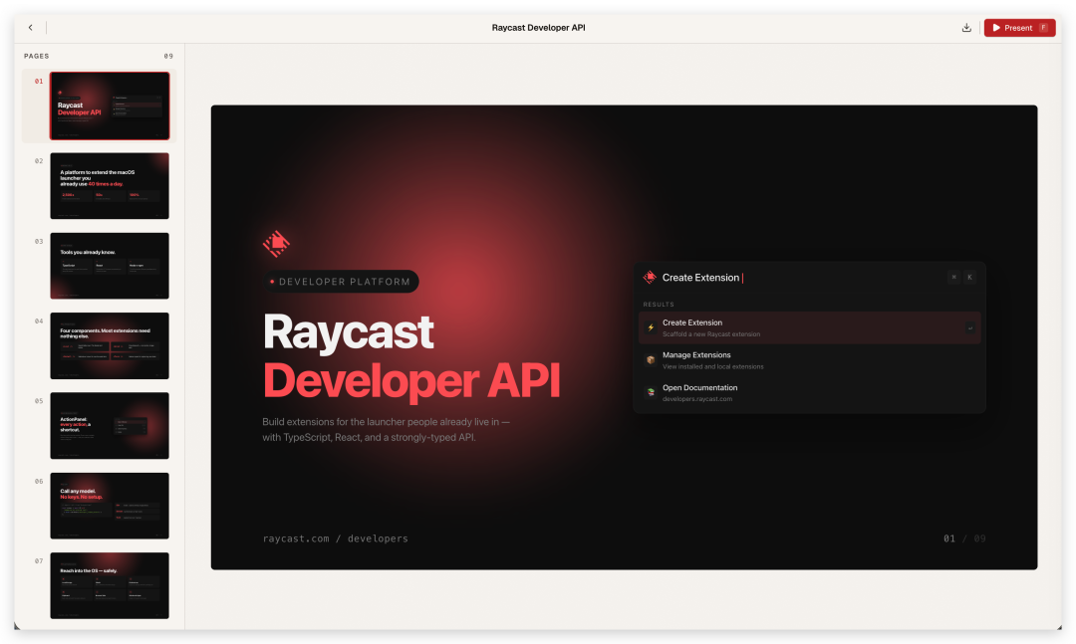
Task: Select the Manage Extensions result
Action: click(x=809, y=360)
